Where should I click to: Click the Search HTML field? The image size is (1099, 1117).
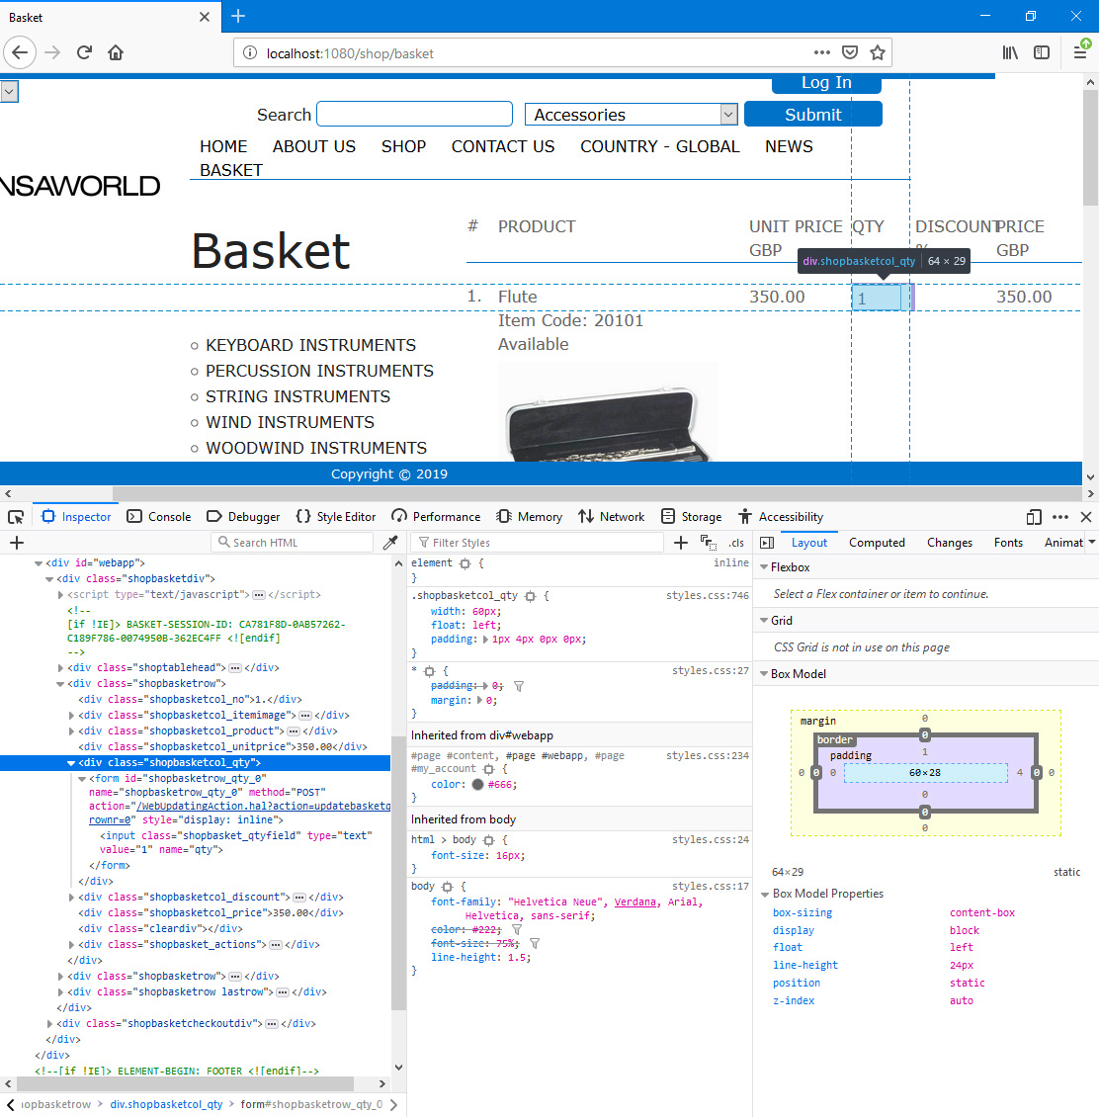(292, 543)
